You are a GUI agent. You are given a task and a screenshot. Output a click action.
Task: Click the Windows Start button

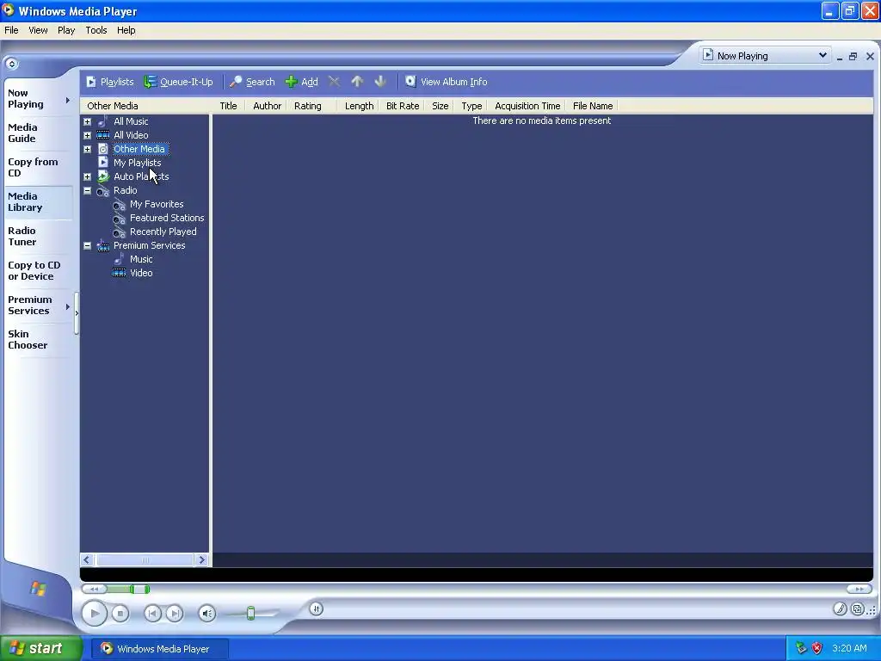coord(41,649)
